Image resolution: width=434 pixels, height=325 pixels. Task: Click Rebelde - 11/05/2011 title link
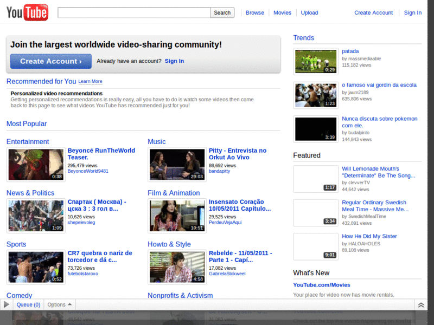(240, 256)
